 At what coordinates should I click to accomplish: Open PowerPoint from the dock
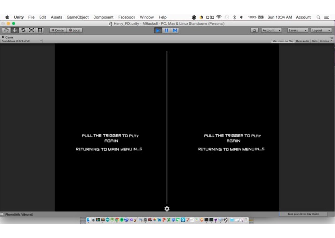(164, 220)
